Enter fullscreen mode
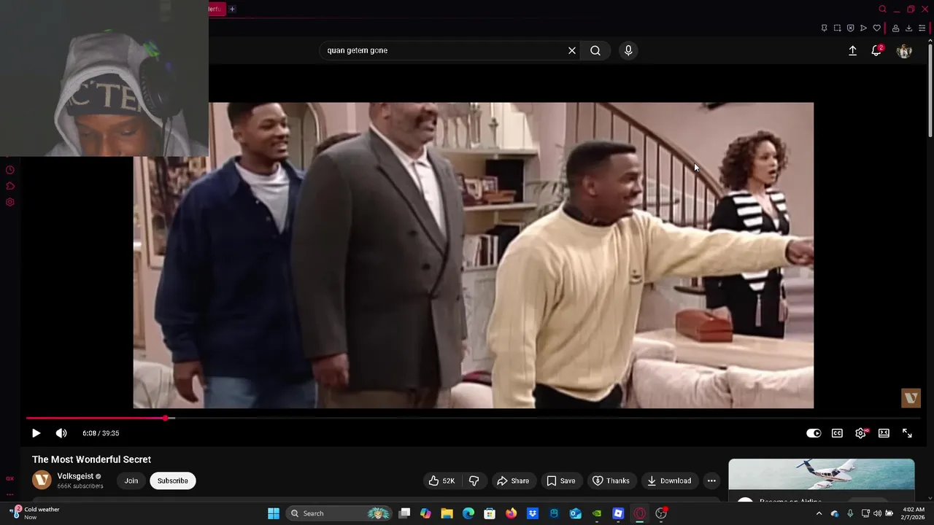The image size is (934, 525). (x=907, y=433)
